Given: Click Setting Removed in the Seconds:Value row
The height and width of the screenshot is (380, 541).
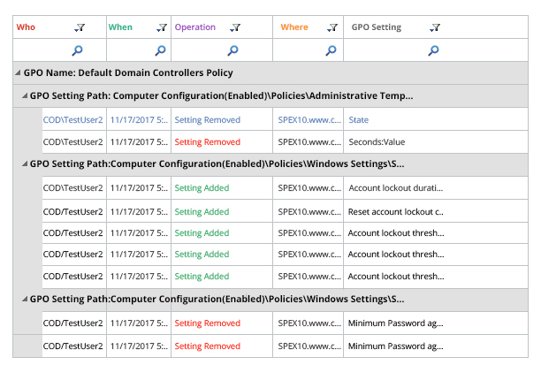Looking at the screenshot, I should [x=208, y=142].
